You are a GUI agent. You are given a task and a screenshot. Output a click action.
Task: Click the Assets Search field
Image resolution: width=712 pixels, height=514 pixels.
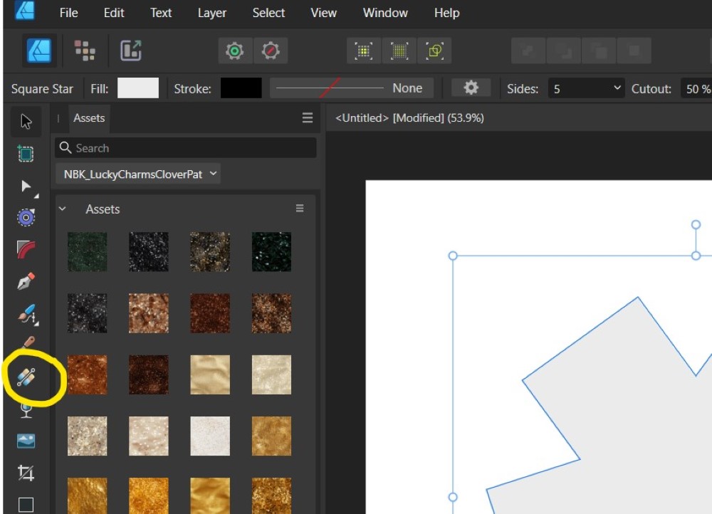(186, 148)
